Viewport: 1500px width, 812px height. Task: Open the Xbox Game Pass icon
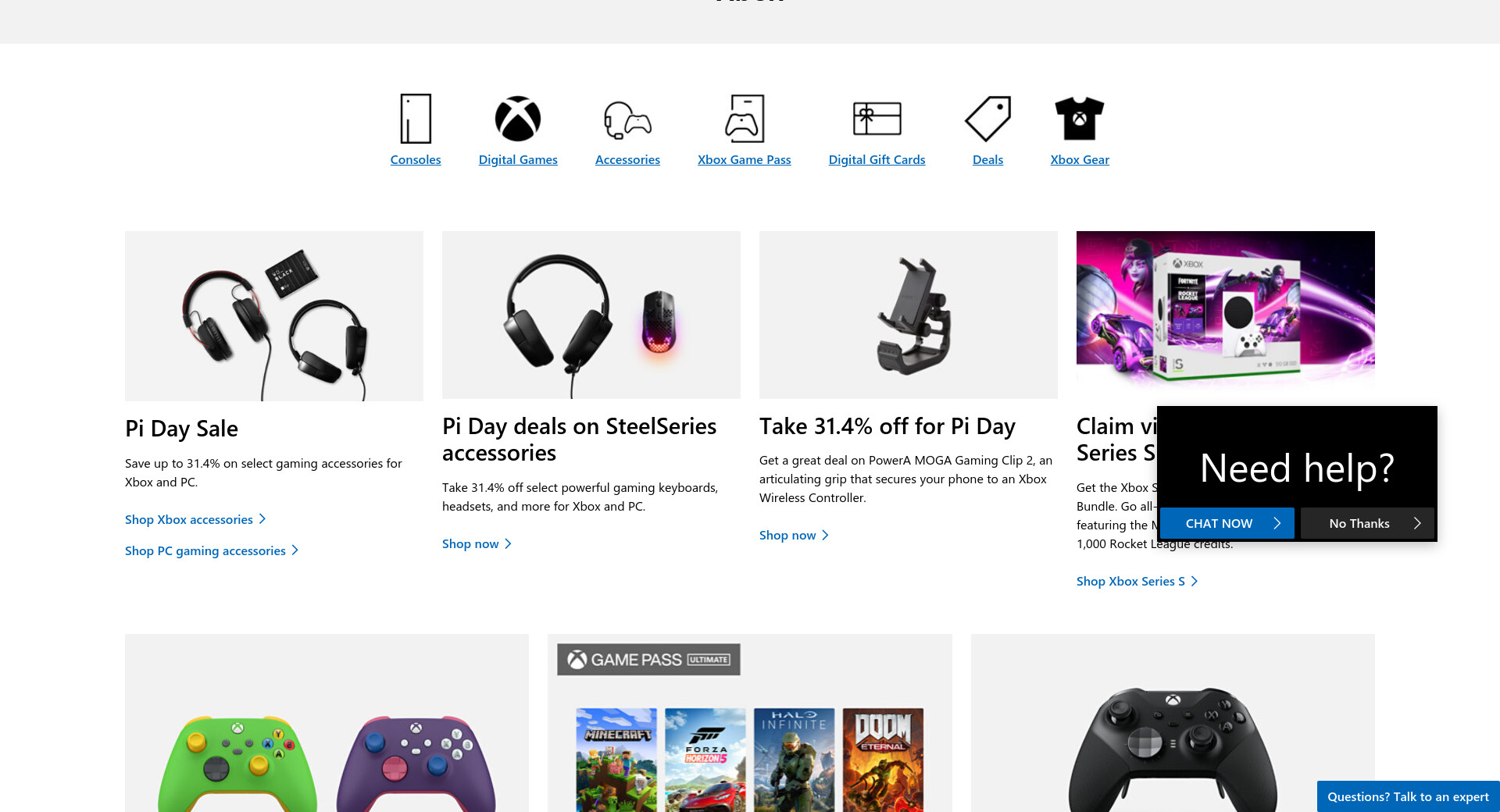(x=744, y=119)
